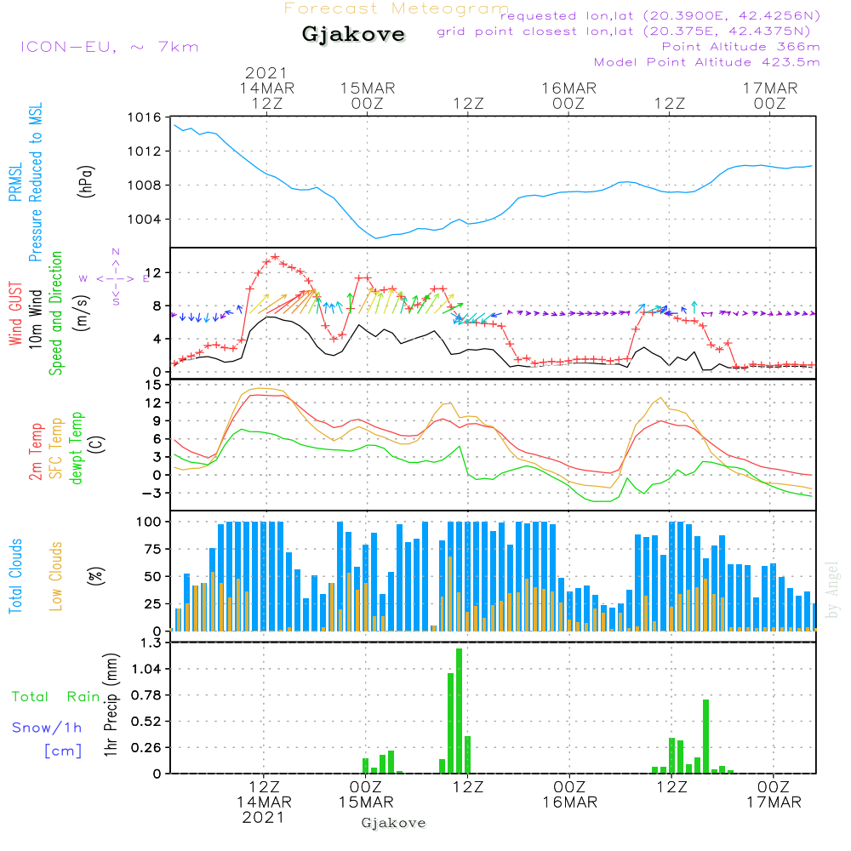Click the '[cm]' snow unit label

tap(63, 751)
